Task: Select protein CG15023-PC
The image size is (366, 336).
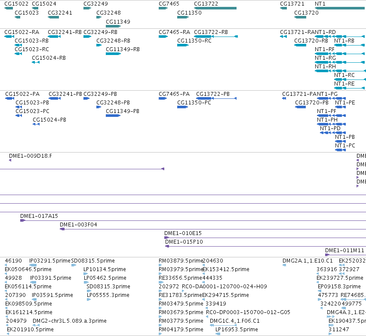Action: (32, 111)
